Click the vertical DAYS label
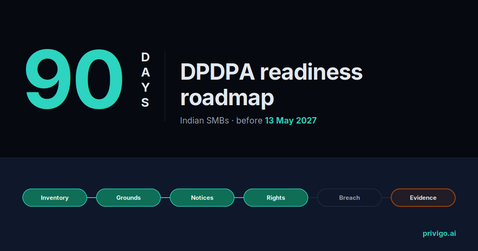 point(145,80)
